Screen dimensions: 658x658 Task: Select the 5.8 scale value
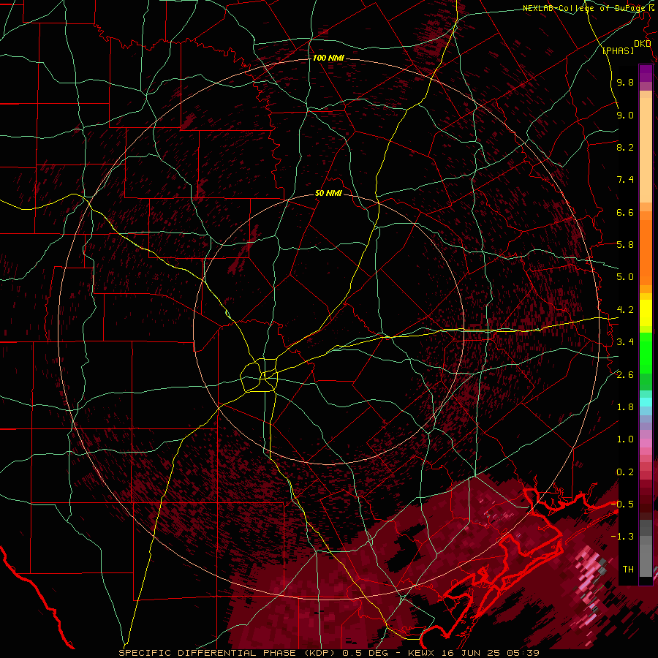click(x=625, y=245)
